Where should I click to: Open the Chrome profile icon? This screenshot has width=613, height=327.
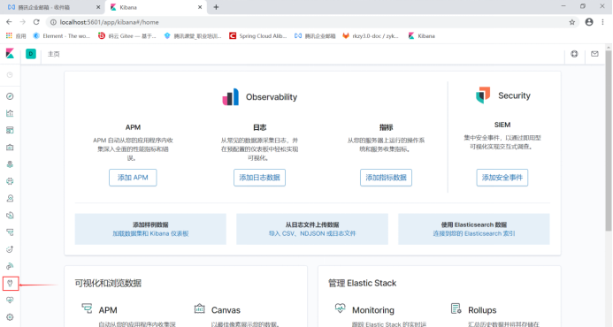point(589,22)
